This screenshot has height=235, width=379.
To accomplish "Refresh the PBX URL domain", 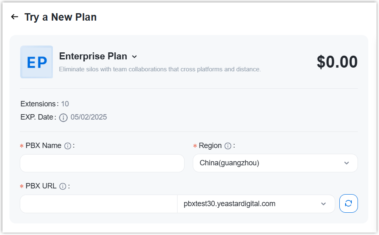I will pos(348,204).
